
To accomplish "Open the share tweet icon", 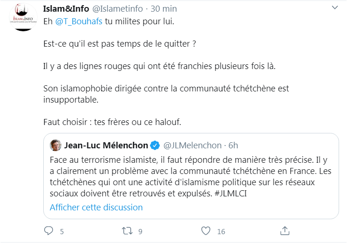I will coord(285,230).
